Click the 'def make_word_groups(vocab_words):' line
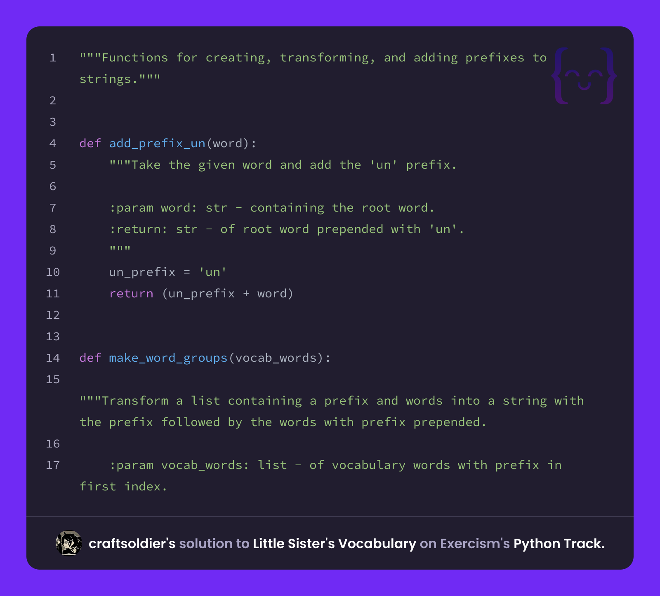This screenshot has height=596, width=660. 205,358
